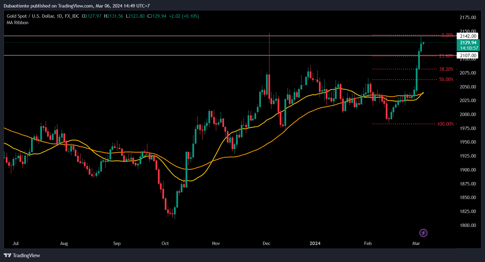Screen dimensions: 485x262
Task: Click the 50.00% Fibonacci level label
Action: [446, 79]
